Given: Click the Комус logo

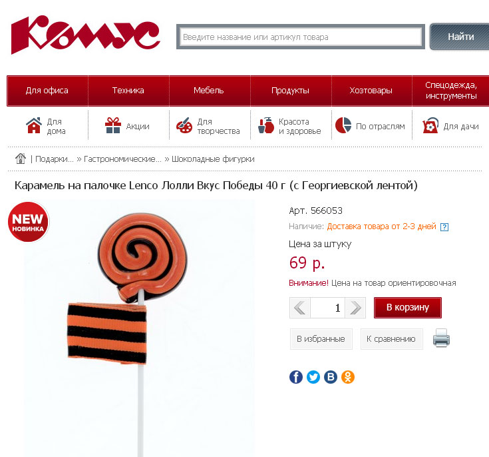Looking at the screenshot, I should pyautogui.click(x=85, y=35).
